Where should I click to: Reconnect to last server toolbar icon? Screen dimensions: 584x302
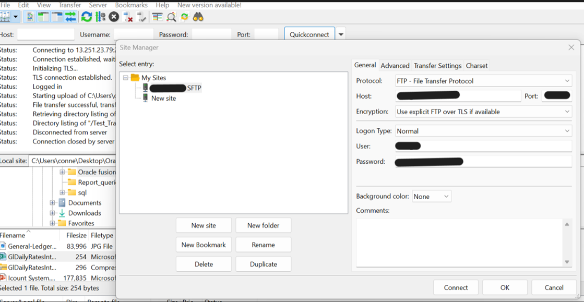[x=141, y=17]
